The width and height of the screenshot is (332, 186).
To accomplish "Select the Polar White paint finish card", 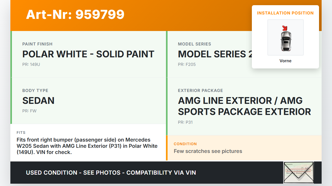I will pyautogui.click(x=88, y=54).
